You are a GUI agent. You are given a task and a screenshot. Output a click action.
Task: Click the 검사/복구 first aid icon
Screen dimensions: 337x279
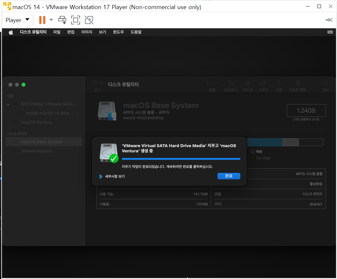pos(231,83)
